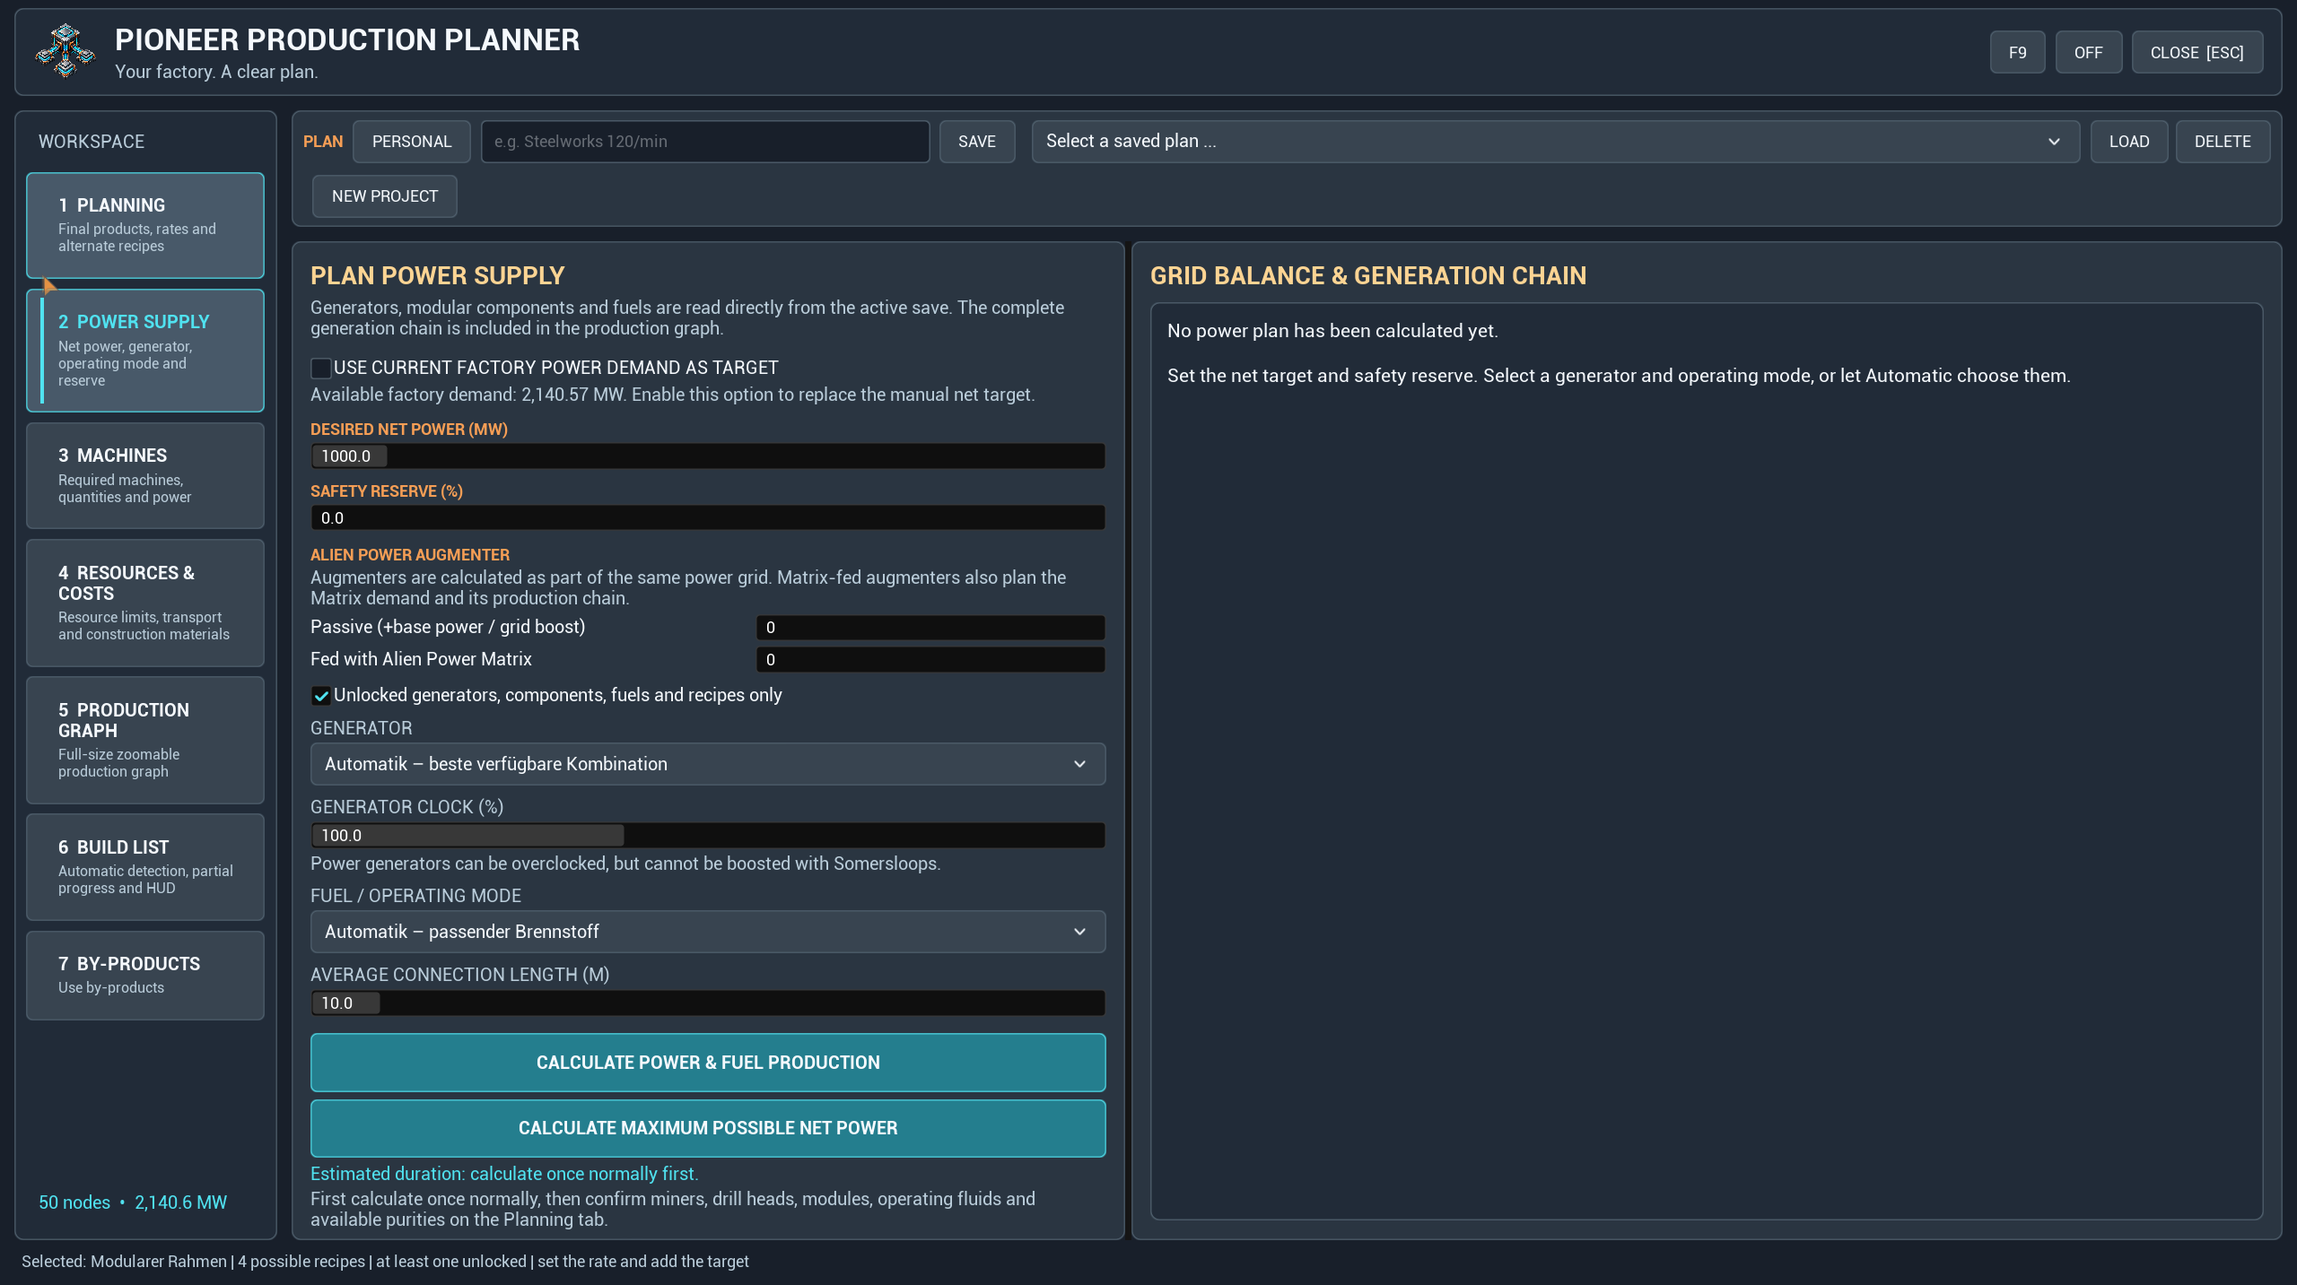
Task: Select the 2 Power Supply tab
Action: (145, 351)
